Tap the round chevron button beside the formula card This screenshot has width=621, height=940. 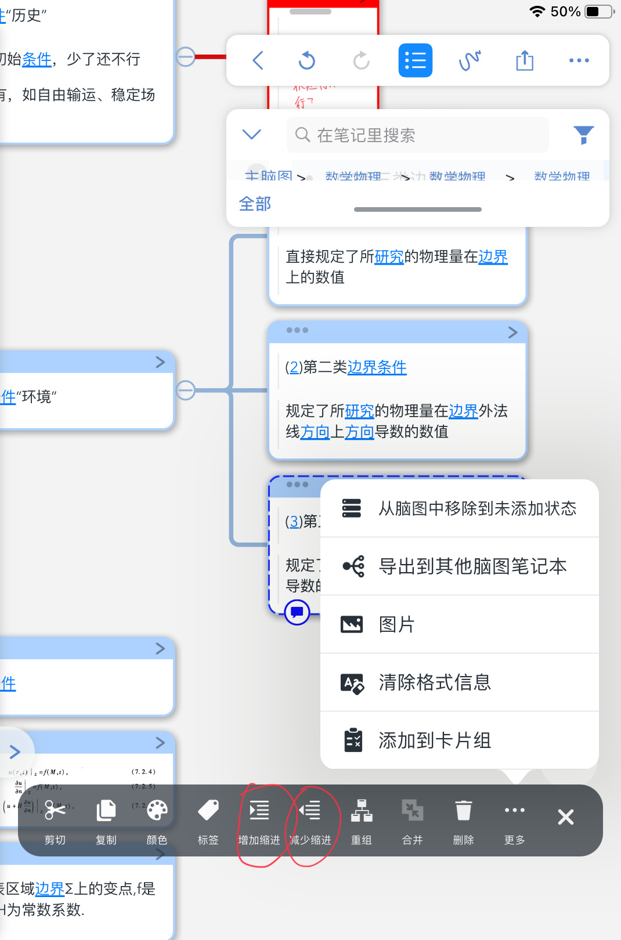click(x=15, y=752)
